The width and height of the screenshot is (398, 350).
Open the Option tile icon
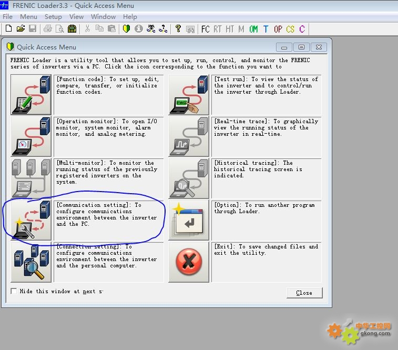pos(189,220)
